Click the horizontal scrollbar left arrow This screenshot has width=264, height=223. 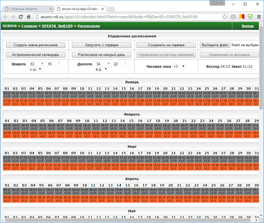2,220
